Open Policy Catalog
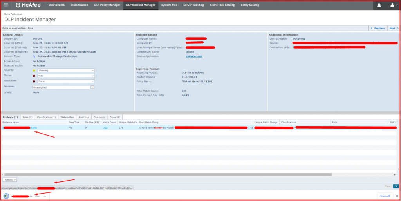This screenshot has width=401, height=201. pos(250,5)
